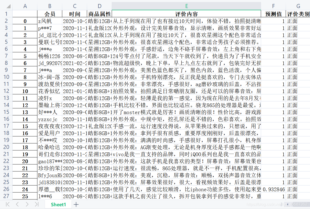Click the 商品属性 header cell
The image size is (310, 209).
click(x=99, y=14)
